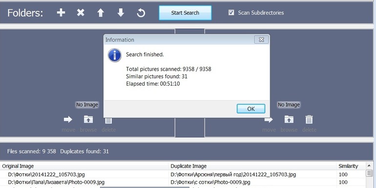This screenshot has height=188, width=376.
Task: Remove folder using the X icon
Action: pyautogui.click(x=81, y=13)
